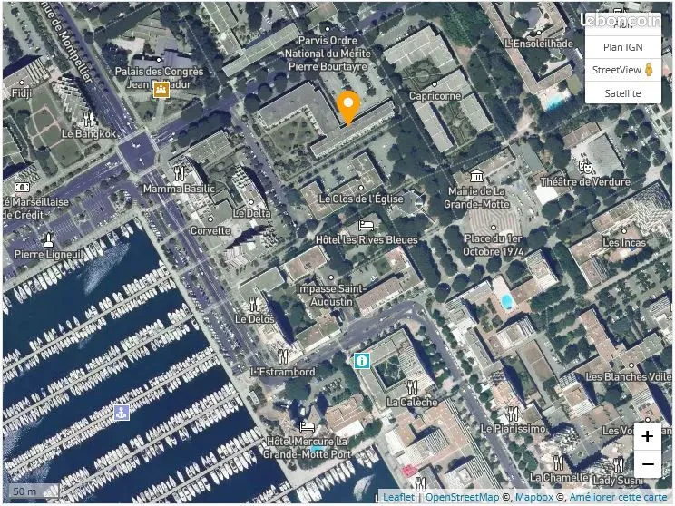Click the 'Palais des Congrès' text label

pos(160,72)
